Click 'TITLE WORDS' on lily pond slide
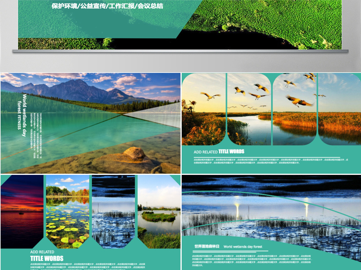The height and width of the screenshot is (270, 361). pos(47,258)
